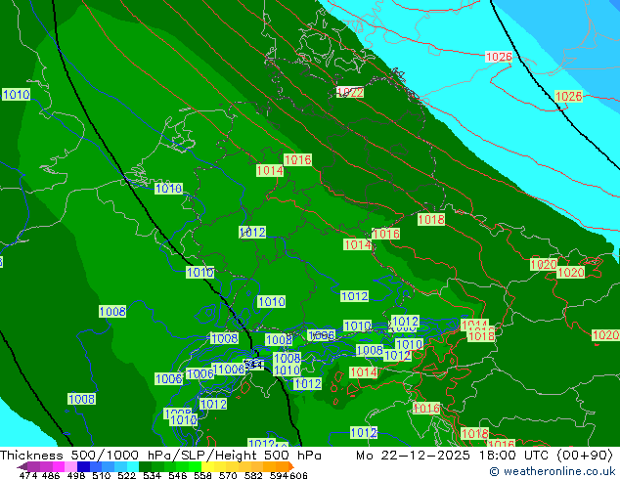Click the 534 value on the legend
The width and height of the screenshot is (620, 479).
pos(152,475)
